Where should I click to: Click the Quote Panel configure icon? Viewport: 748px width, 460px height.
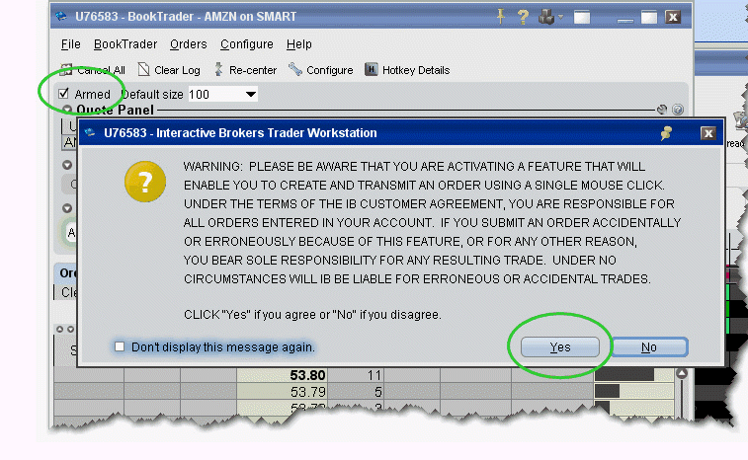(x=662, y=110)
